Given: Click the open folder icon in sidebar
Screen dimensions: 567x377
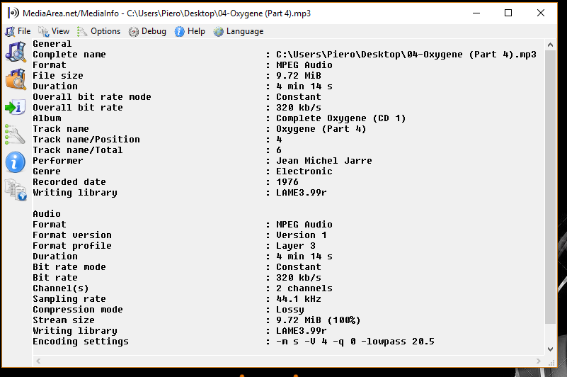Looking at the screenshot, I should click(x=16, y=79).
